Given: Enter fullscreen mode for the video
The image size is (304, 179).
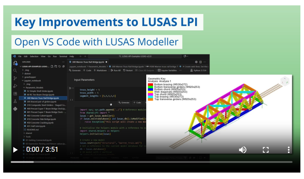Looking at the screenshot, I should coord(266,150).
